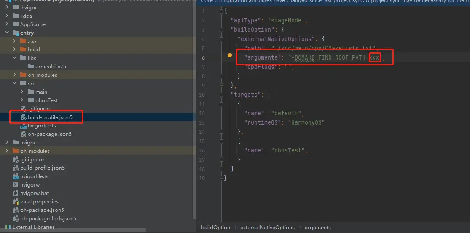Expand the ohosTest folder chevron

(x=22, y=100)
